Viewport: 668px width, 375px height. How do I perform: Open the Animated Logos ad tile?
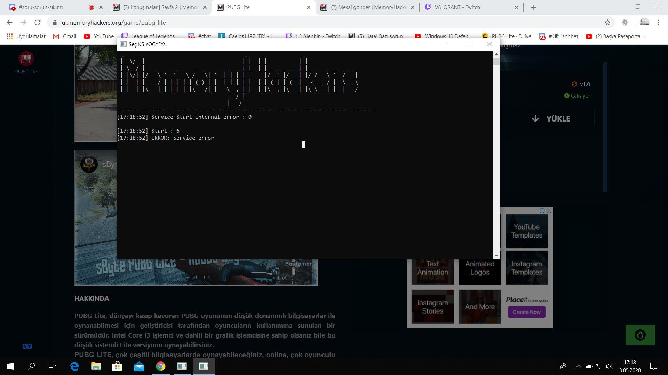coord(480,268)
